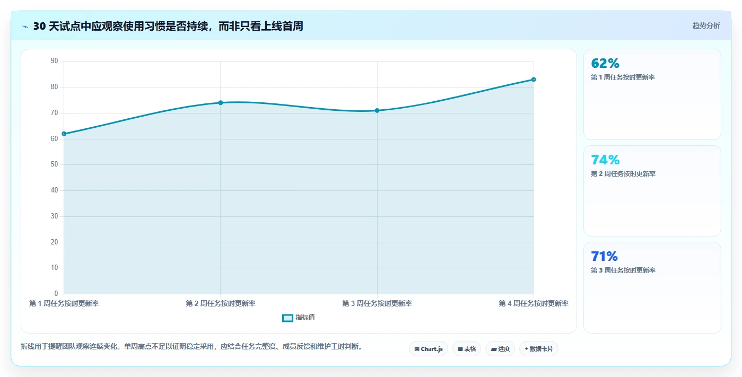Select the 进度 tag pill
Viewport: 742px width, 377px height.
point(500,349)
